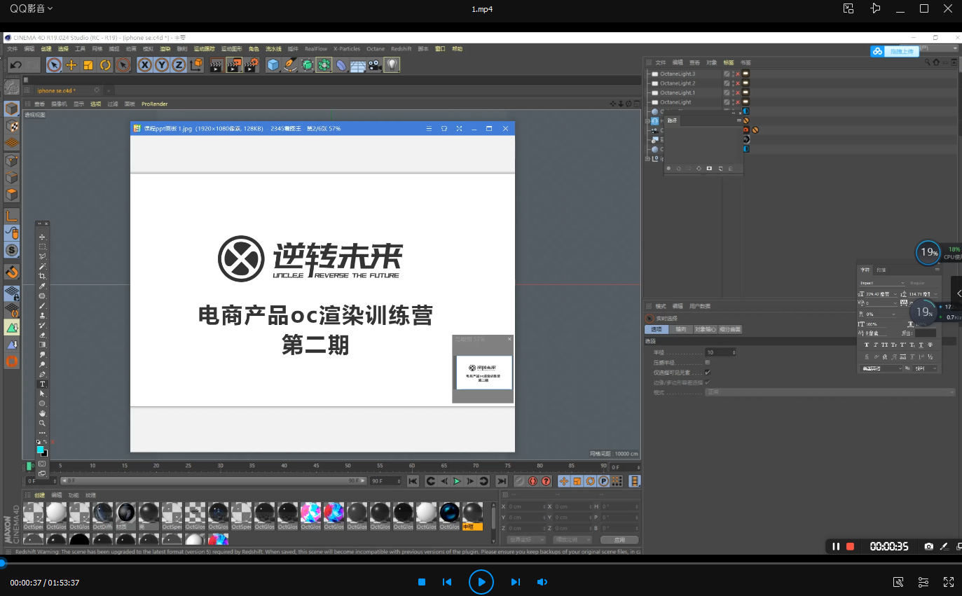Stop the video with the square button
Image resolution: width=962 pixels, height=596 pixels.
pyautogui.click(x=422, y=582)
